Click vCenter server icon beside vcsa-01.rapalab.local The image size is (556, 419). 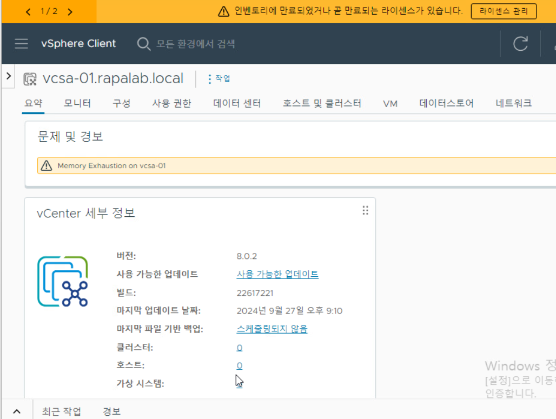pyautogui.click(x=30, y=79)
